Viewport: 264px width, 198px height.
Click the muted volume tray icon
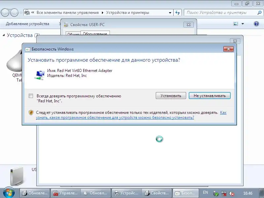pos(232,194)
